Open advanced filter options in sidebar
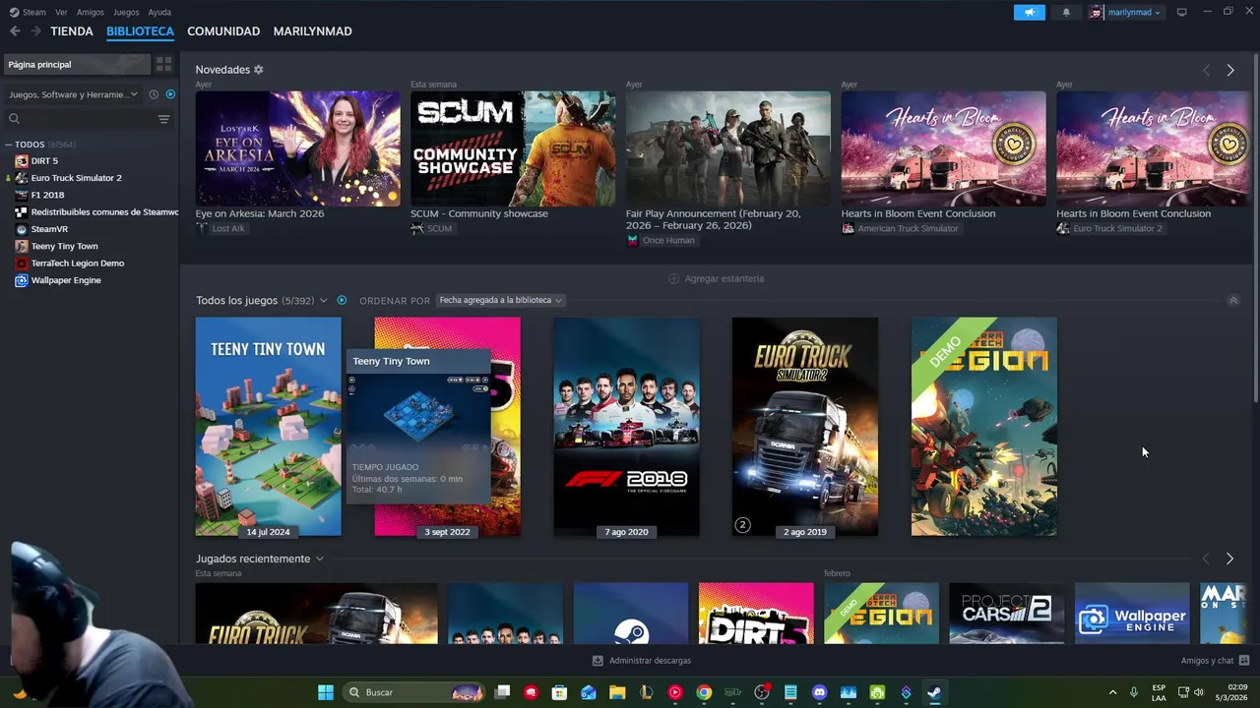 click(163, 119)
